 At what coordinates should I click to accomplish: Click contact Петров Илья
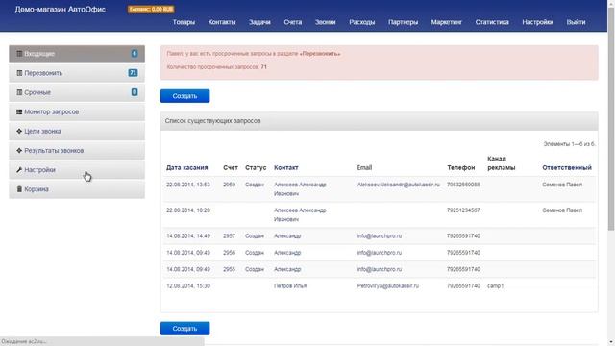pos(290,286)
